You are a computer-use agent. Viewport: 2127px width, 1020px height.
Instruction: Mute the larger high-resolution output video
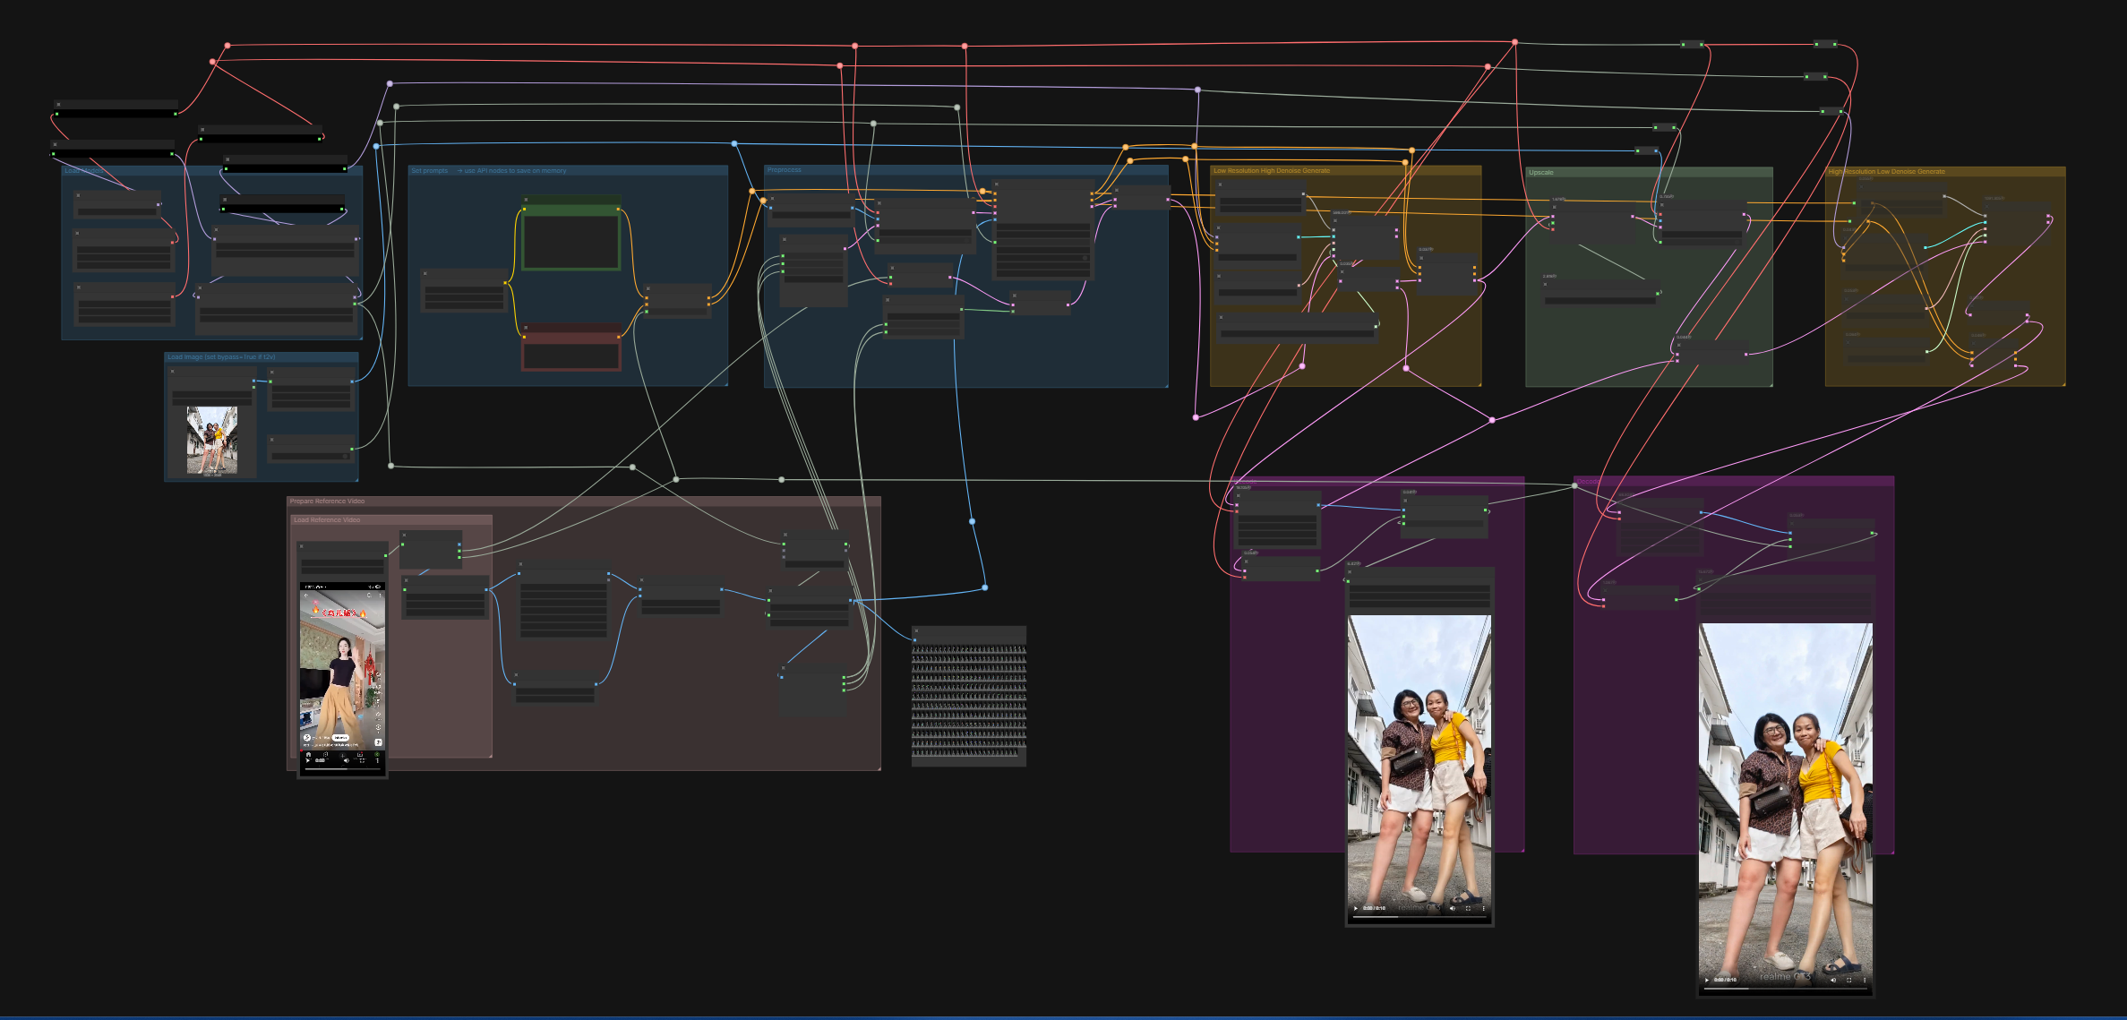point(1832,980)
